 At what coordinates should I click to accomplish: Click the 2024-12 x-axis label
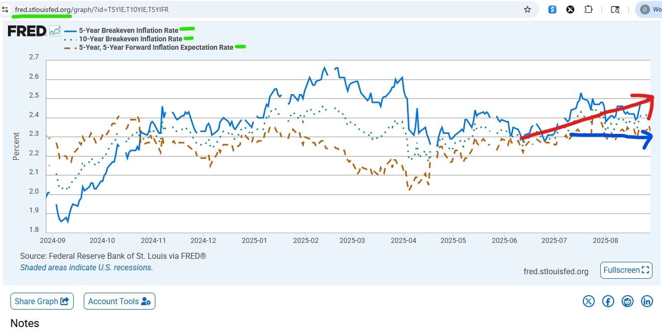203,240
